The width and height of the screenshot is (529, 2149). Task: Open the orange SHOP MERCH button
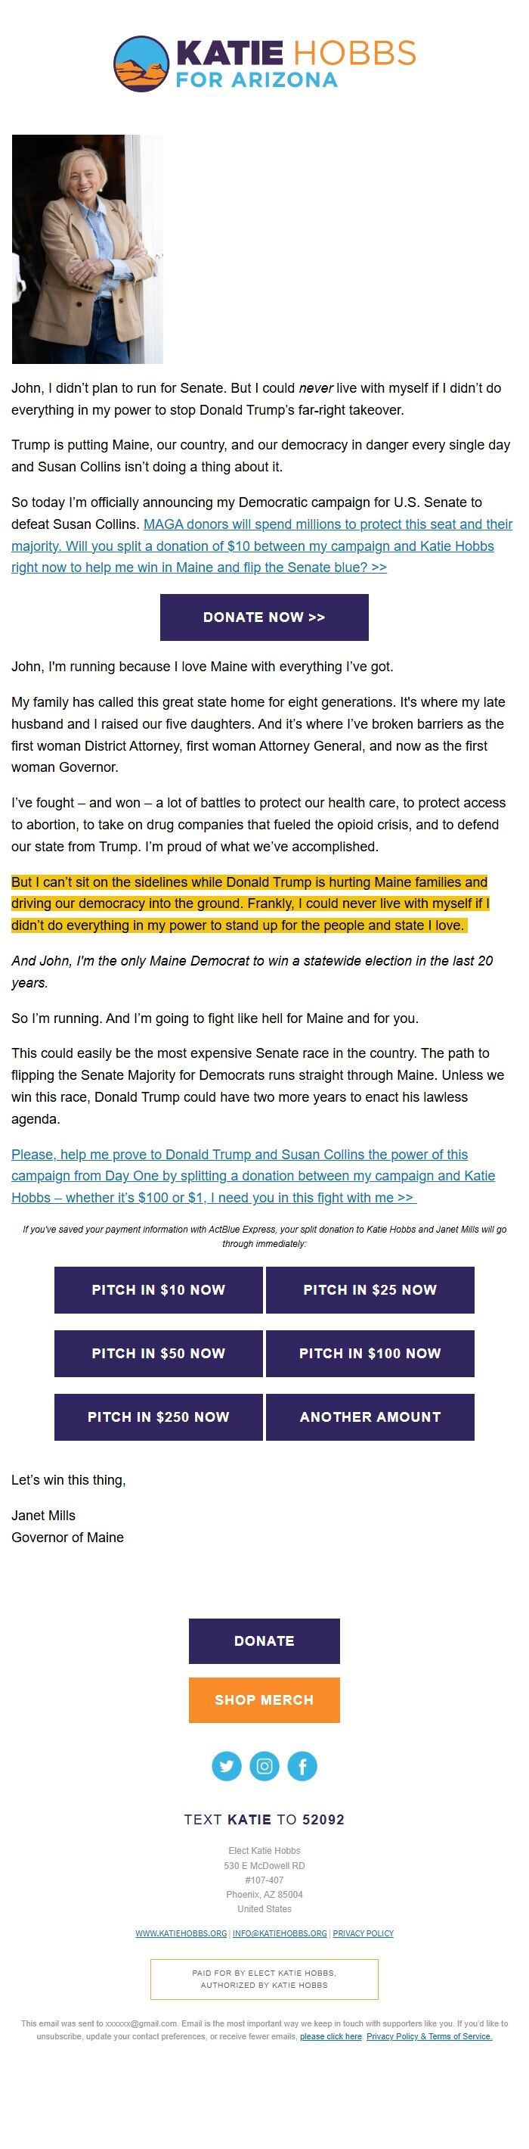coord(264,1700)
